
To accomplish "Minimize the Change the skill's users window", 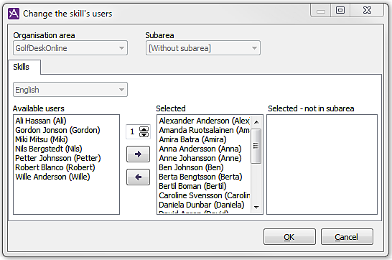I will 321,11.
